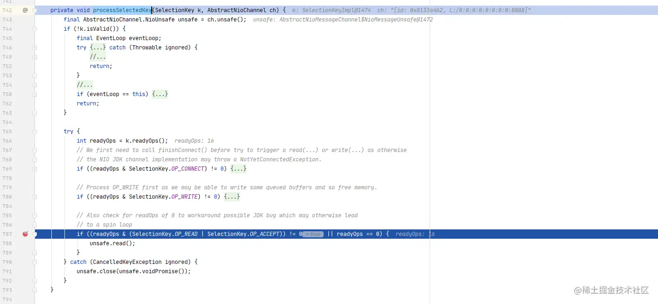The height and width of the screenshot is (304, 658).
Task: Click {...} after eventLoop == this
Action: (x=160, y=94)
